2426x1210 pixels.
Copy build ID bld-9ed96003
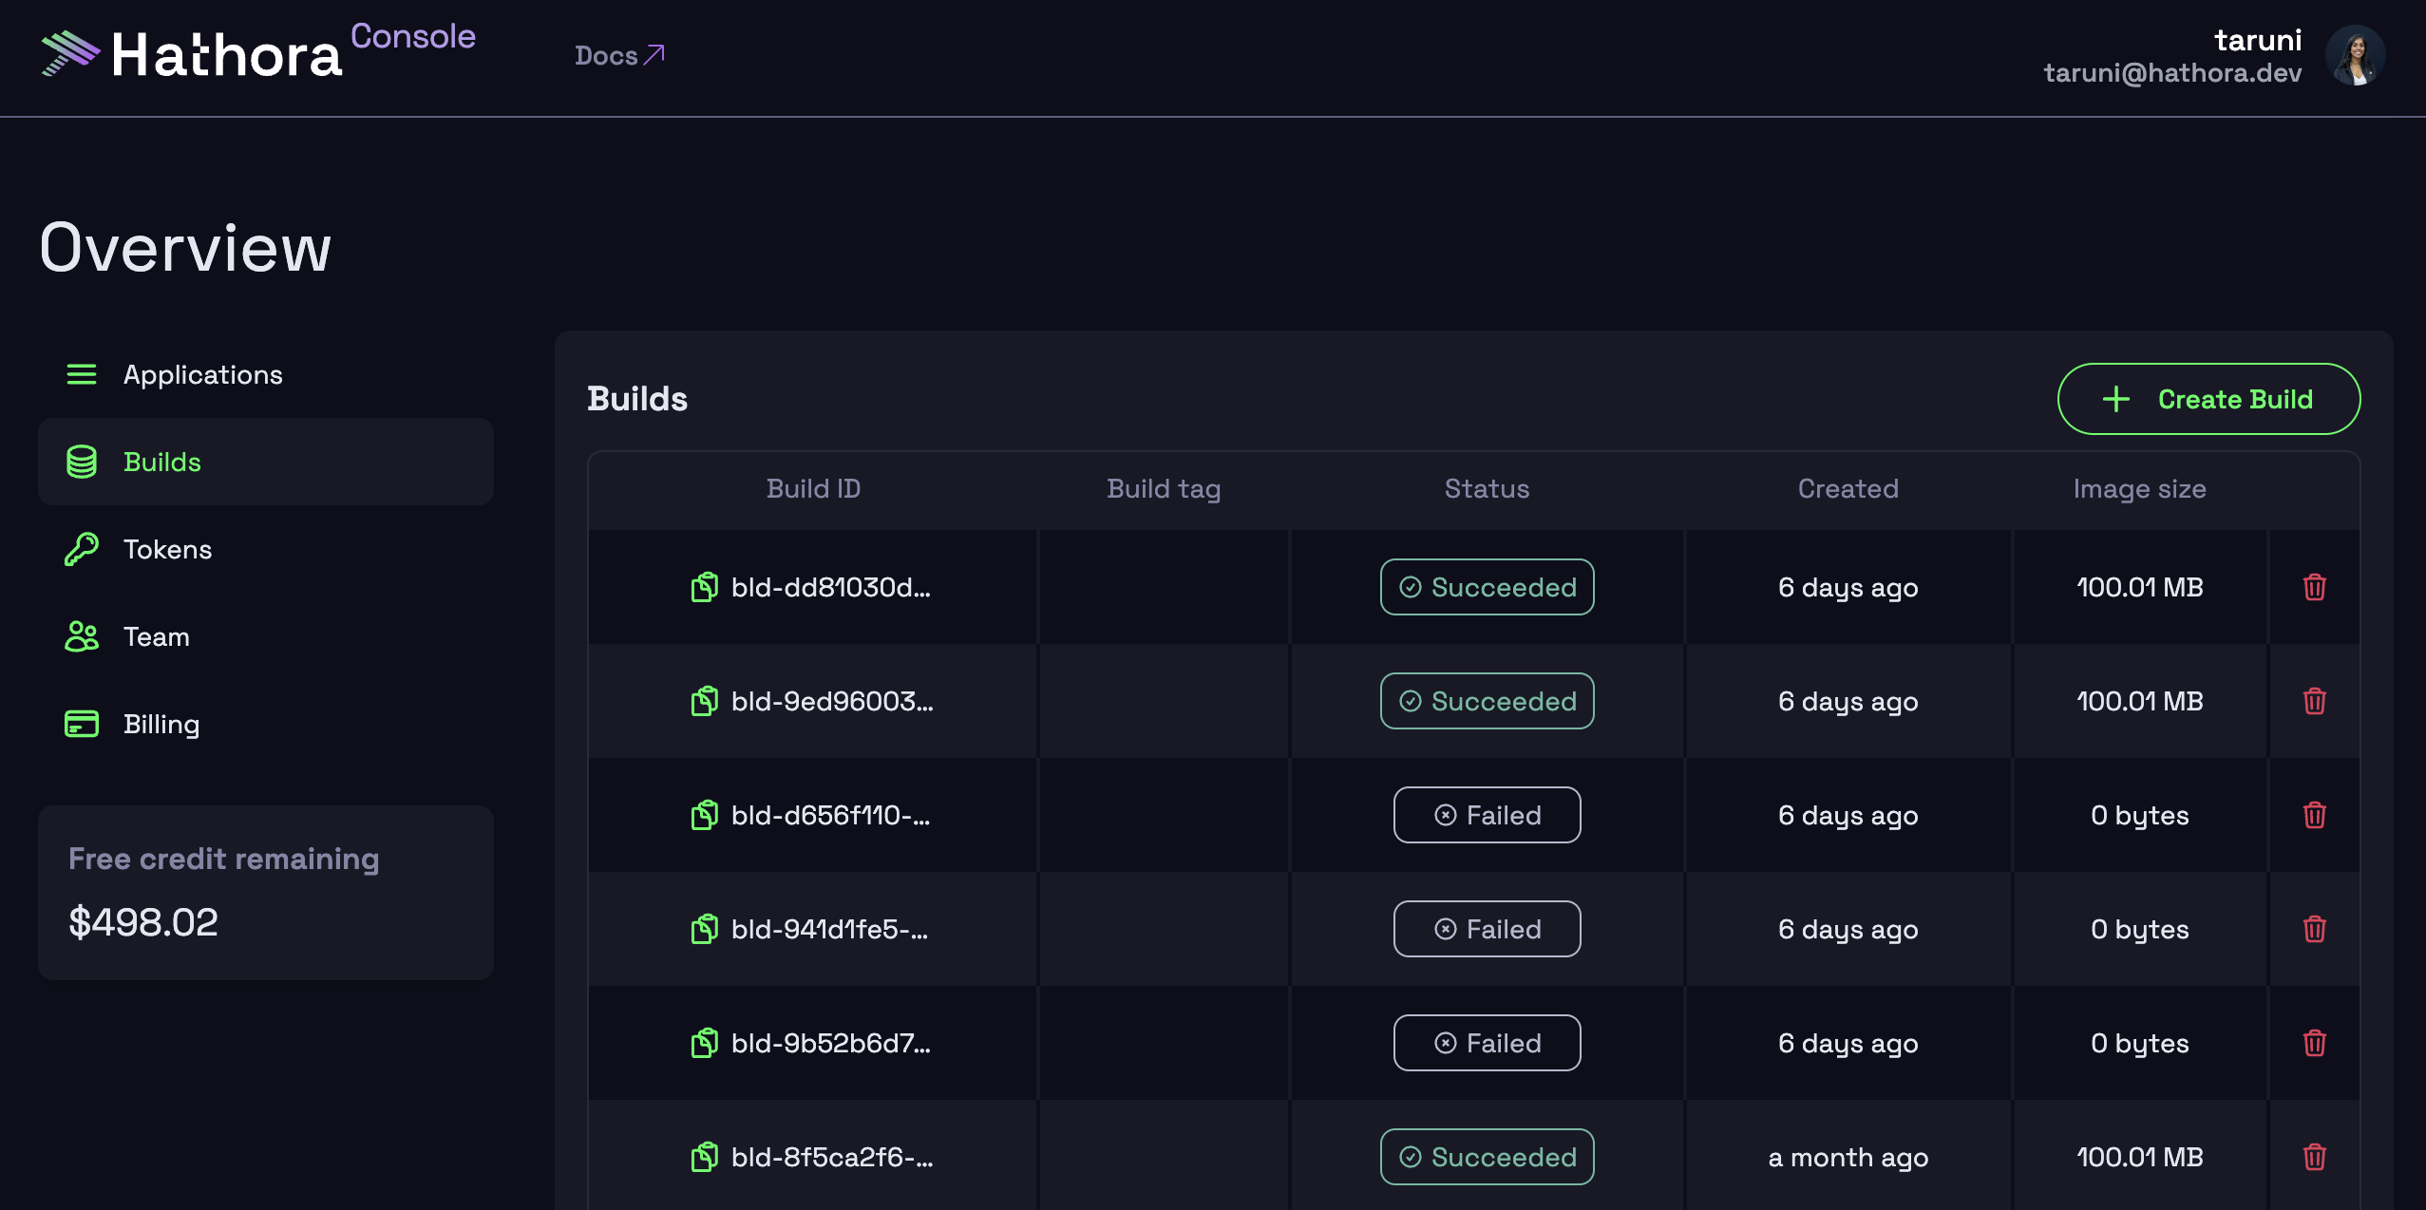click(704, 701)
